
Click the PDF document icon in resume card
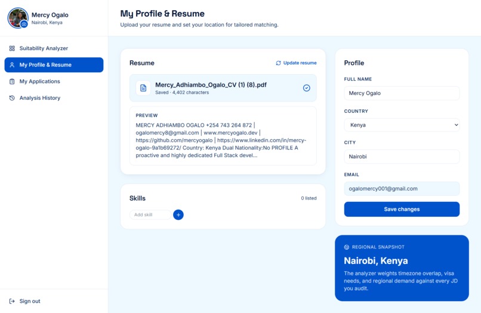[x=143, y=88]
